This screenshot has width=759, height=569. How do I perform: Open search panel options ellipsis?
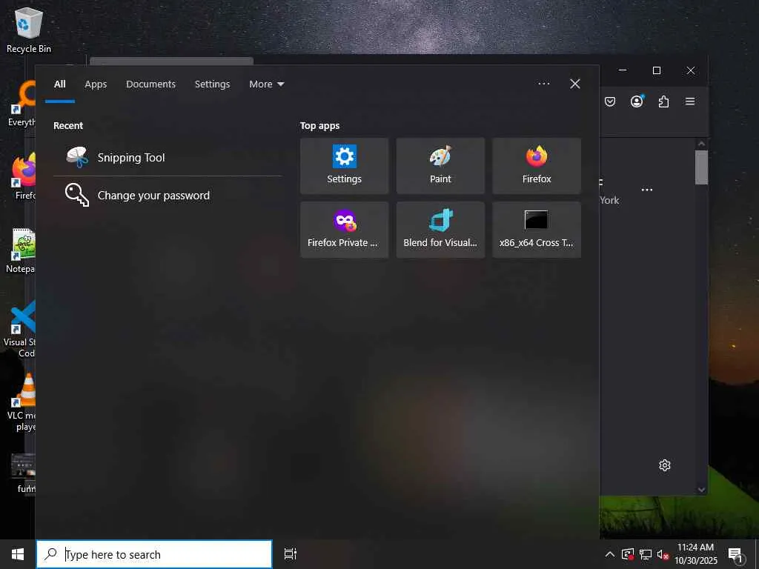click(543, 84)
